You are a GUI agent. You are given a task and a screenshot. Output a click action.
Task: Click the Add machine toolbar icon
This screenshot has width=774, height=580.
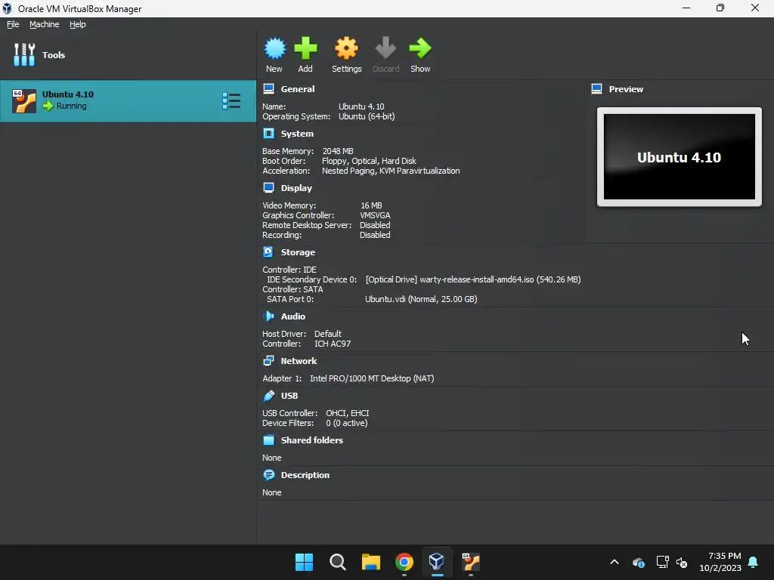305,48
